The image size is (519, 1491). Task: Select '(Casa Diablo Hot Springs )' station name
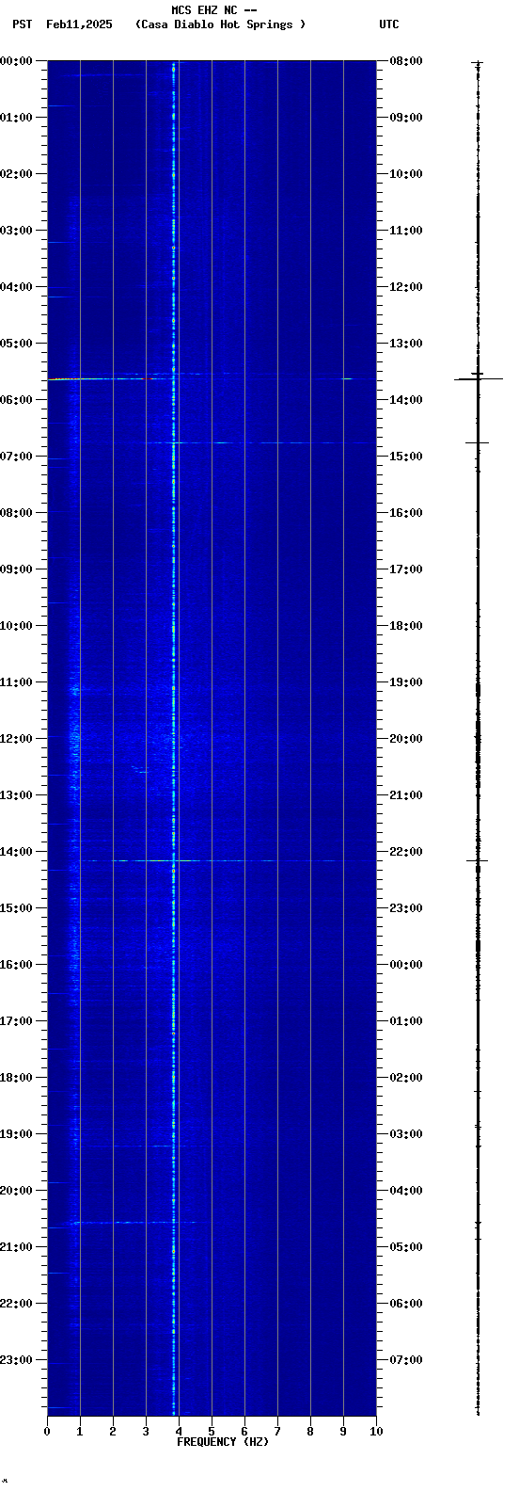point(221,24)
